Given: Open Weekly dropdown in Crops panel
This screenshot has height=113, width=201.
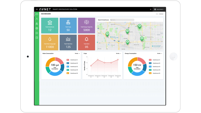Looking at the screenshot, I should point(118,53).
